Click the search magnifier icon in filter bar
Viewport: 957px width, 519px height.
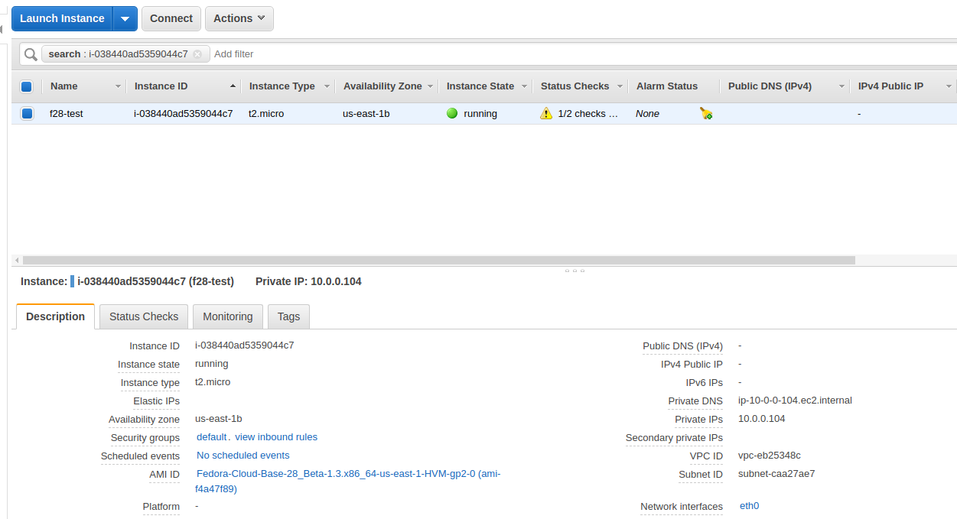click(x=30, y=54)
